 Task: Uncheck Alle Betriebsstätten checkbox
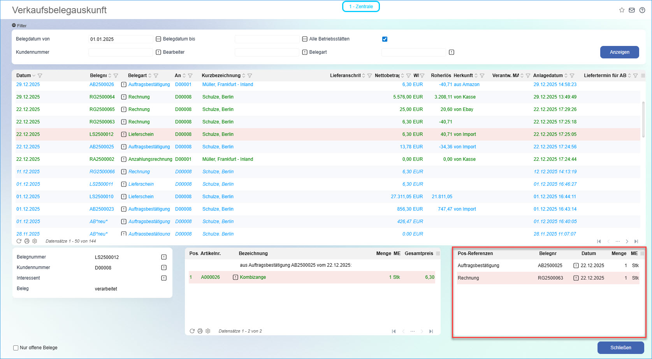(x=385, y=39)
